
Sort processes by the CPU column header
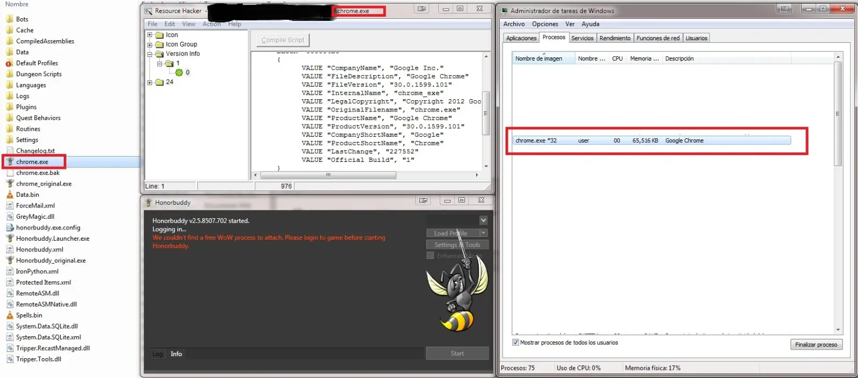[617, 58]
